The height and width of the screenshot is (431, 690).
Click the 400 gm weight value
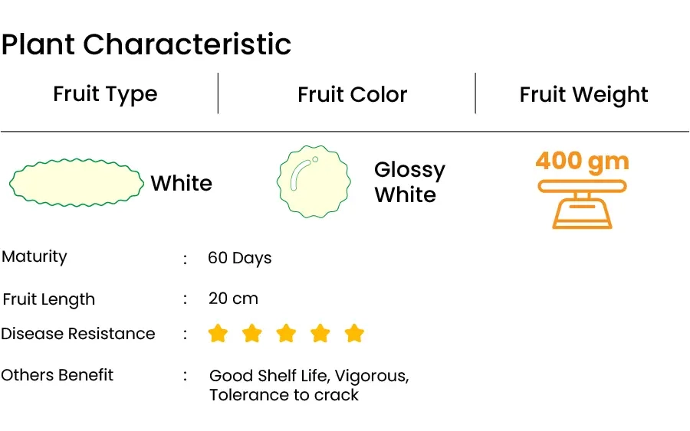pos(582,162)
